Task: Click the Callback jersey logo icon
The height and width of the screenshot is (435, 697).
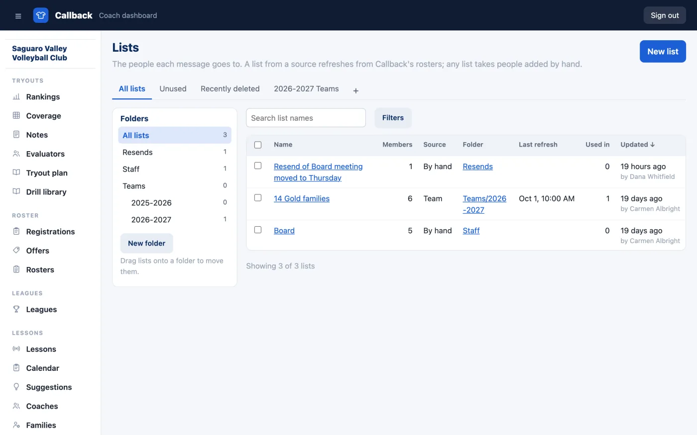Action: (x=41, y=15)
